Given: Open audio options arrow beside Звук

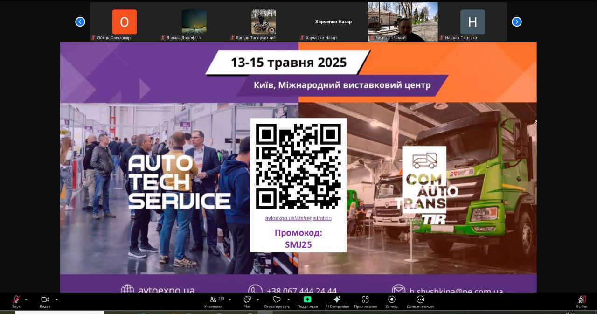Looking at the screenshot, I should (26, 300).
